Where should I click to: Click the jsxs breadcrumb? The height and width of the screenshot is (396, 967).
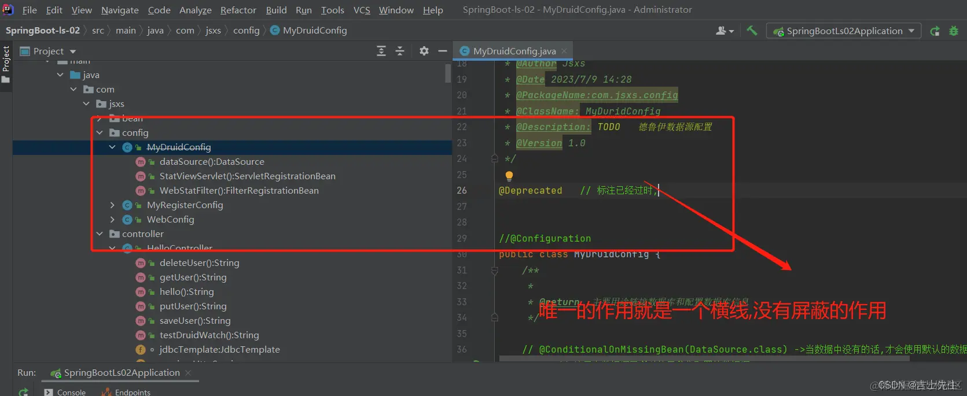point(213,30)
